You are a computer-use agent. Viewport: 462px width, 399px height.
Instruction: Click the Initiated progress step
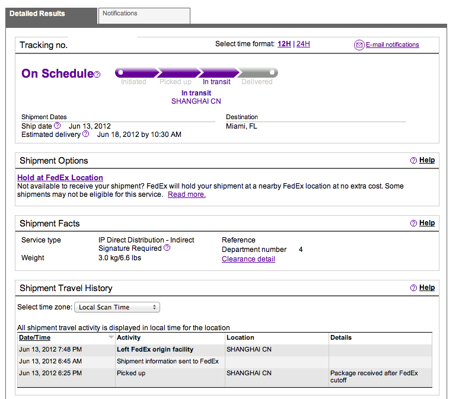coord(133,82)
